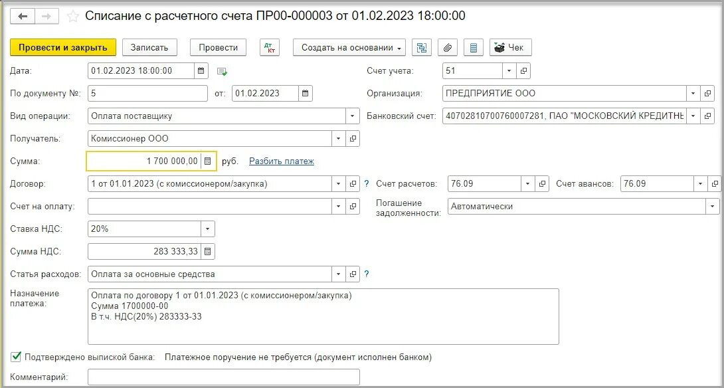Open the related documents structure icon
This screenshot has height=388, width=724.
[422, 47]
